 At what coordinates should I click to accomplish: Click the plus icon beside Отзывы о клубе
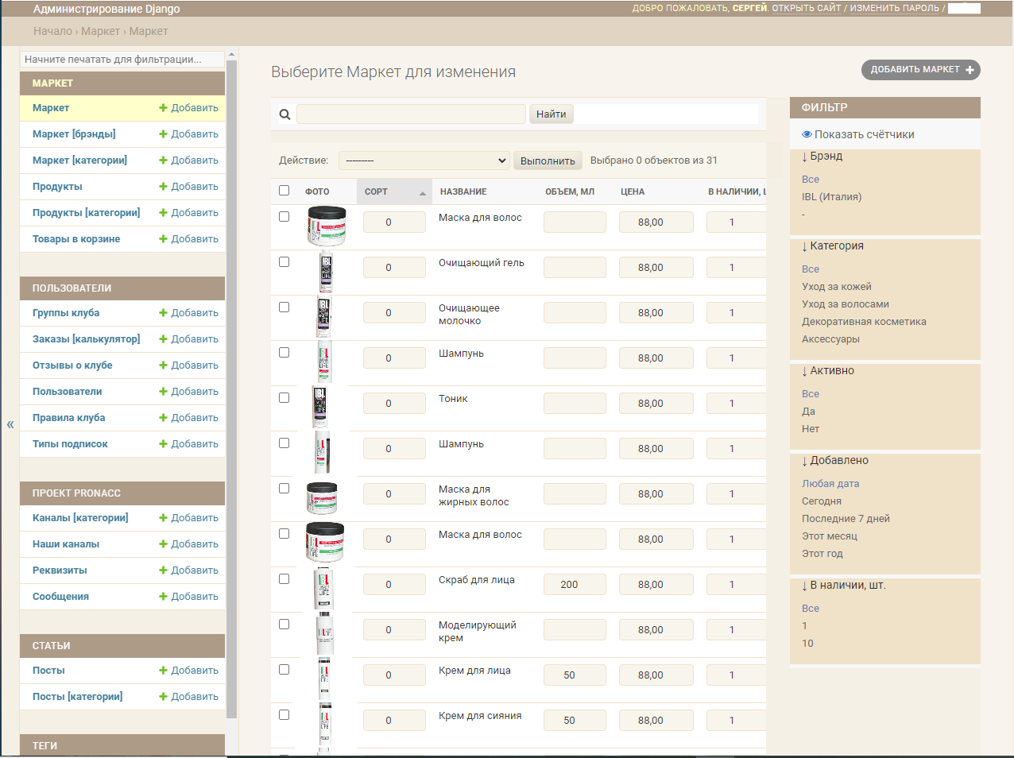163,365
